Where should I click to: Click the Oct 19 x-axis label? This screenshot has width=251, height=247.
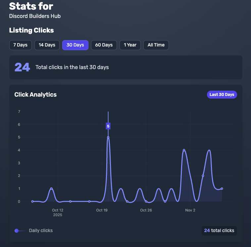102,210
